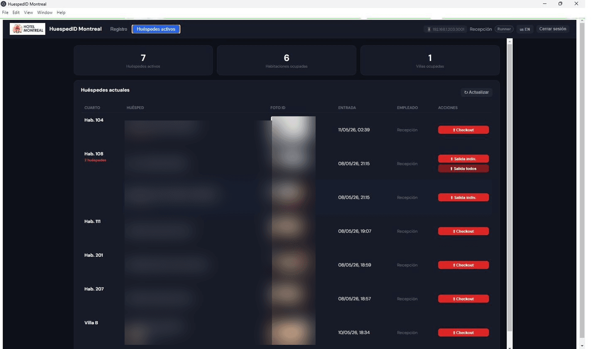This screenshot has height=349, width=593.
Task: Click the CUARTO column header
Action: [x=92, y=108]
